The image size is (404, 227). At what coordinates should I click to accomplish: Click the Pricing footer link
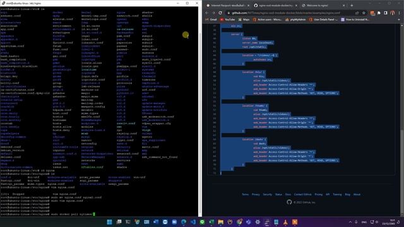[x=318, y=195]
